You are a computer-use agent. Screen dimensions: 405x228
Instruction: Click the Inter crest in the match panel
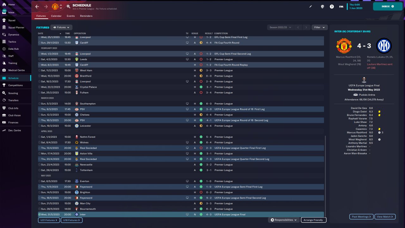tap(384, 46)
